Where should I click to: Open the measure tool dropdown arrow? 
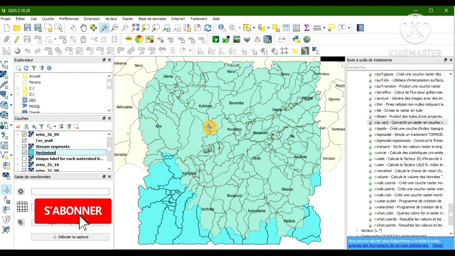click(325, 28)
